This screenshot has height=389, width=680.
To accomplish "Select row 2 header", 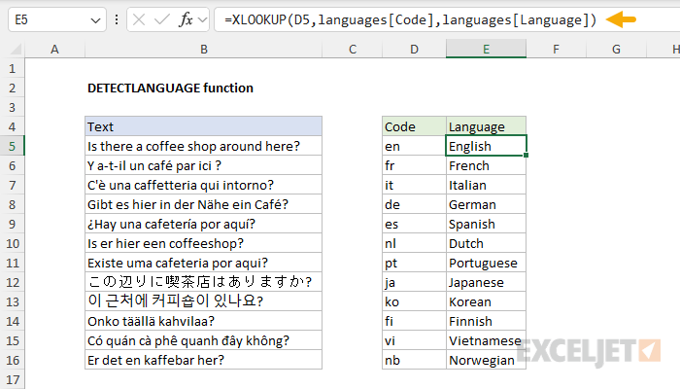I will click(12, 88).
